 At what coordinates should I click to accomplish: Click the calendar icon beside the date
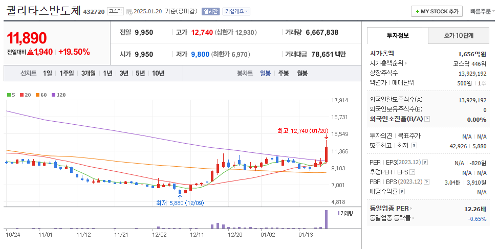(129, 12)
